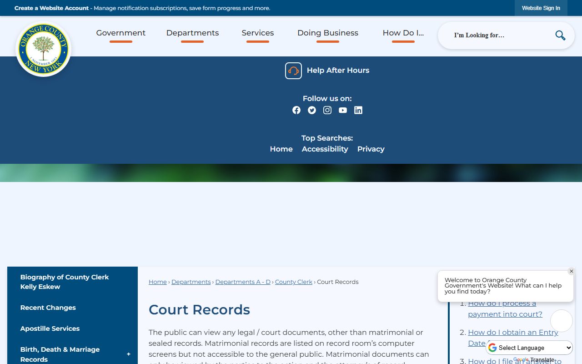Viewport: 582px width, 364px height.
Task: Open the How Do I... menu
Action: point(403,33)
